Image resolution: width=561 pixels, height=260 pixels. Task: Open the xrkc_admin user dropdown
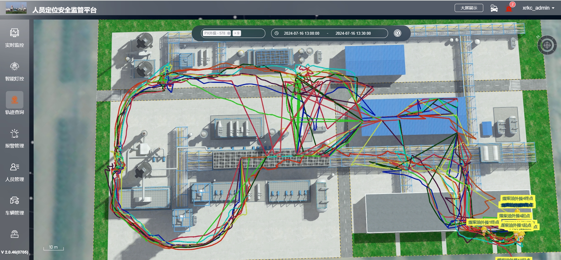pyautogui.click(x=538, y=8)
